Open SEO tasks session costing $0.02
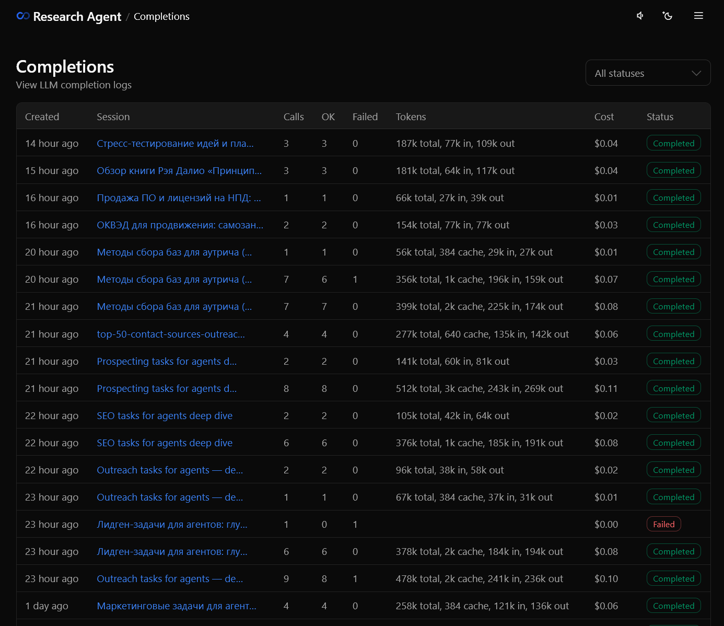 pos(165,416)
